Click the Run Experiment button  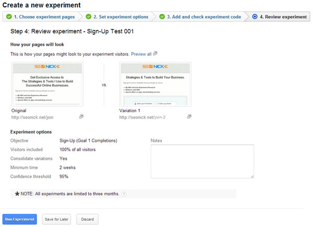[20, 219]
